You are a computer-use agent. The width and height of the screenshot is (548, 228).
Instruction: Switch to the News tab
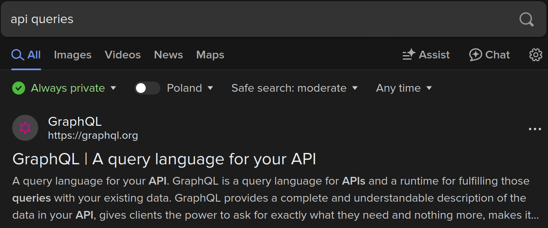[168, 55]
